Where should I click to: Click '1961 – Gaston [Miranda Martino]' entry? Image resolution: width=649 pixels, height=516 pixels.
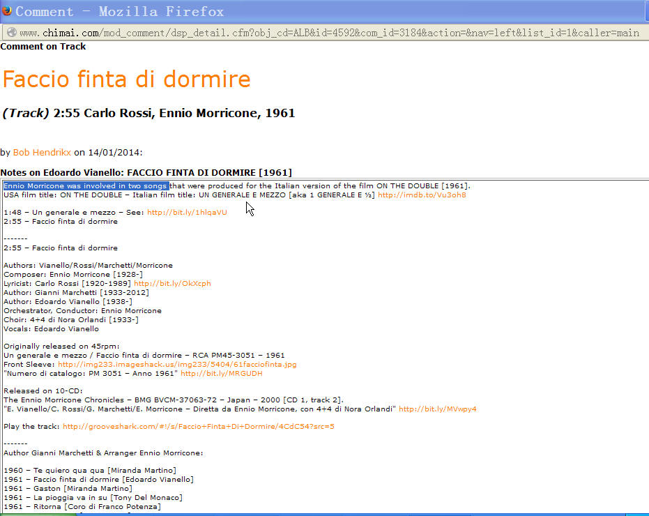click(68, 489)
